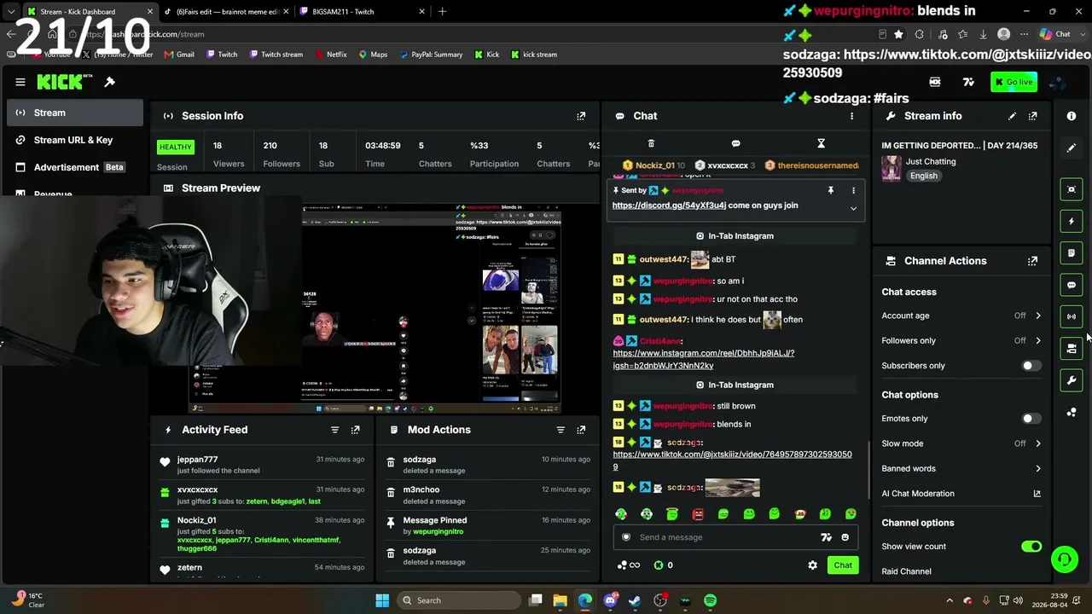Click Raid Channel option

coord(906,571)
